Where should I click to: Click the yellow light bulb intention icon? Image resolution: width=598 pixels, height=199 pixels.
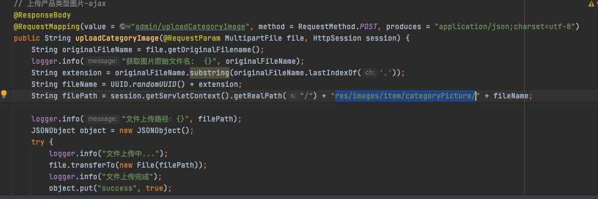4,94
